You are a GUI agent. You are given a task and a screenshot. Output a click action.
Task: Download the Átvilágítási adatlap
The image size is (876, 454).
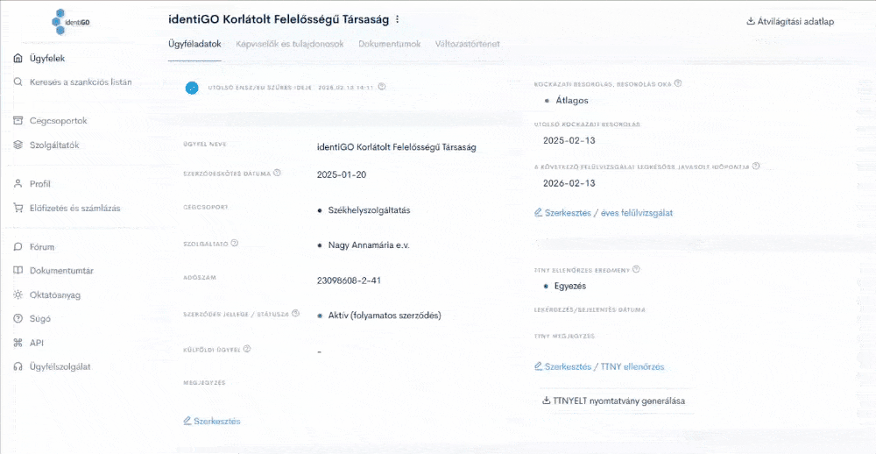[790, 22]
